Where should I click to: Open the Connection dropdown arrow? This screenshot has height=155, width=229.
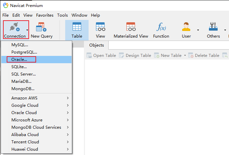point(27,30)
